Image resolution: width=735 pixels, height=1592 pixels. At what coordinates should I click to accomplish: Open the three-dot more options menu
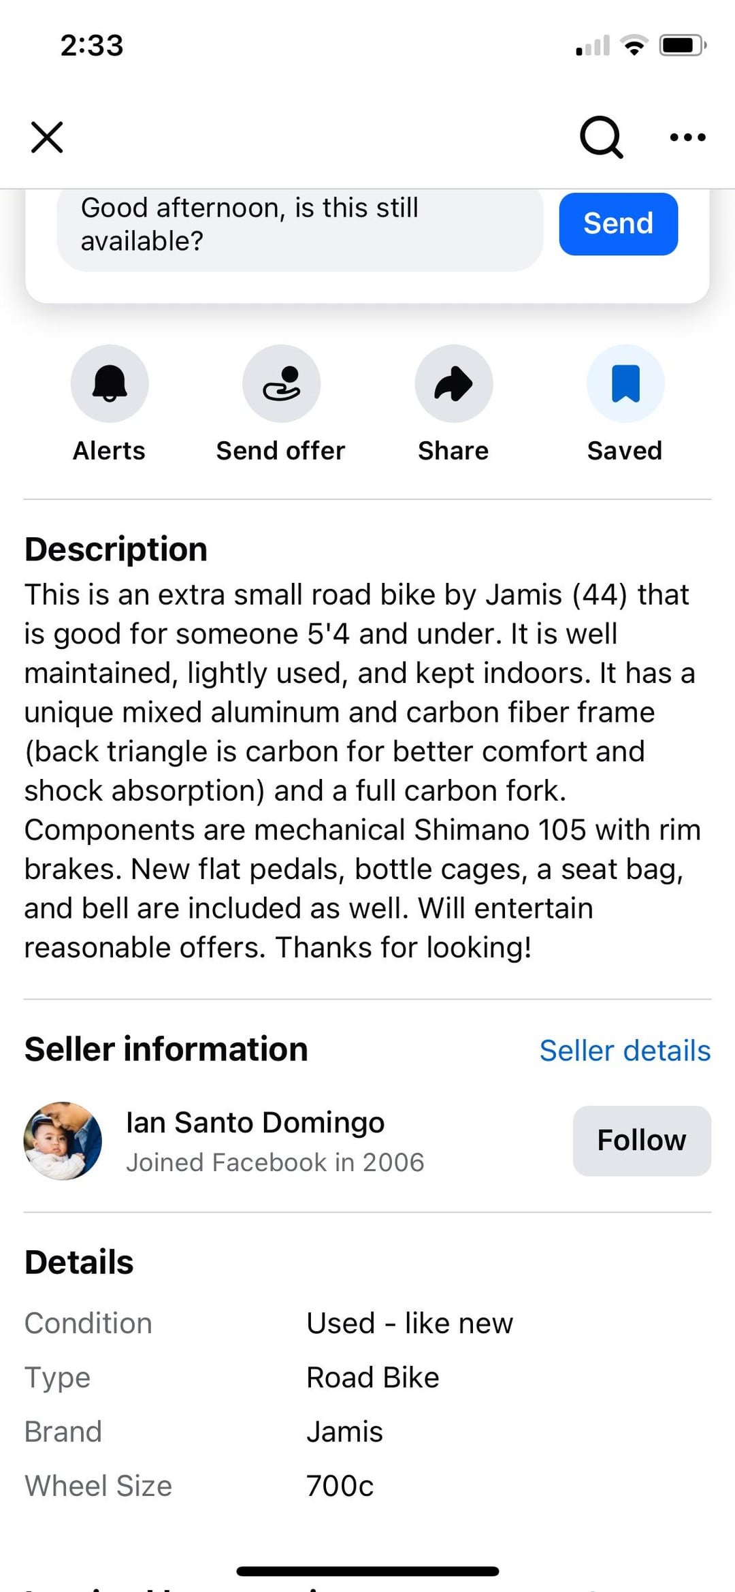[687, 138]
